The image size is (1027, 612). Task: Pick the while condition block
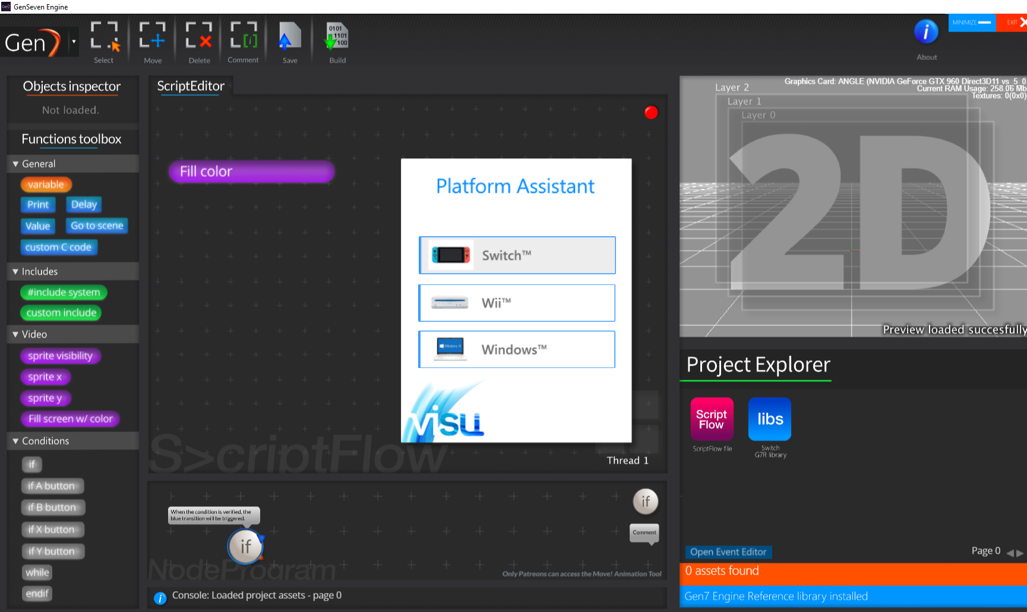pos(37,573)
